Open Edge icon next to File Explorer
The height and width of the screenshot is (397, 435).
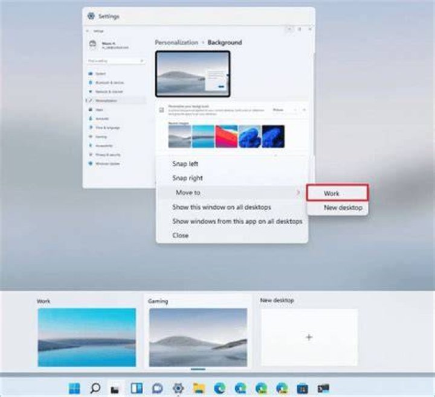coord(219,388)
